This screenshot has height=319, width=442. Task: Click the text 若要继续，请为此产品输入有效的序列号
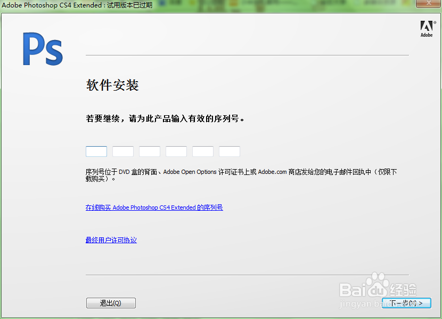point(165,118)
